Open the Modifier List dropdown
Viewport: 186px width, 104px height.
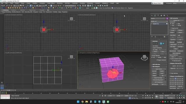[159, 21]
